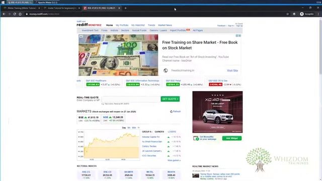Image resolution: width=322 pixels, height=181 pixels.
Task: Bookmark this page with the star icon
Action: point(287,14)
